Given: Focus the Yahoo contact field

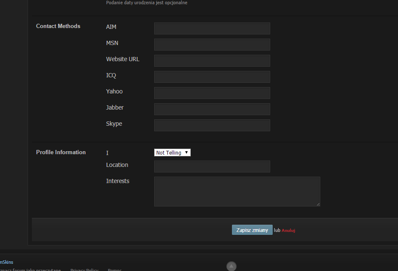Looking at the screenshot, I should (212, 93).
